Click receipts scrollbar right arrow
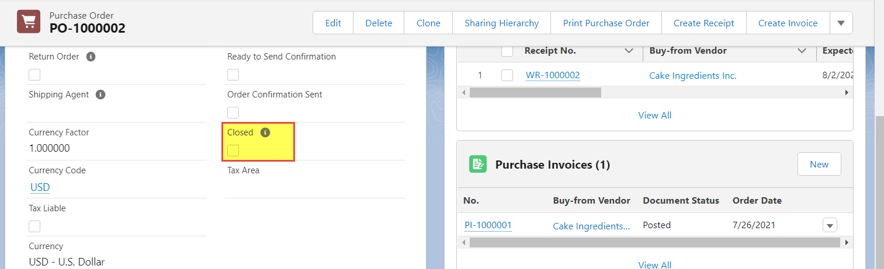884x269 pixels. point(847,92)
